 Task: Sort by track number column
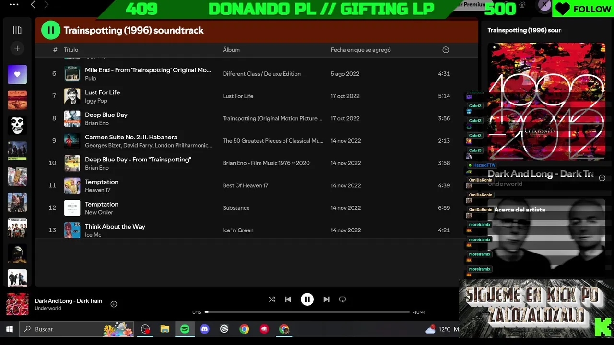point(55,50)
